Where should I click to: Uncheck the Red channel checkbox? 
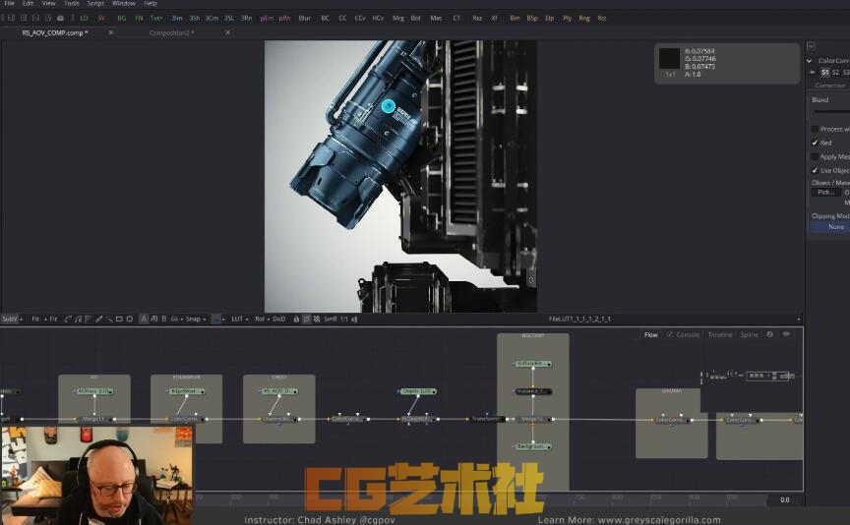click(x=815, y=143)
